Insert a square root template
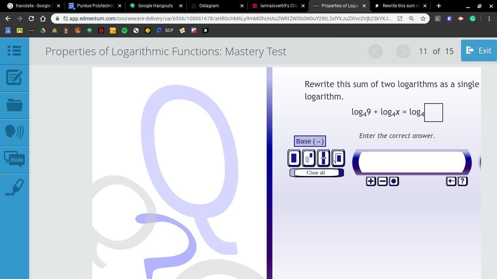 tap(338, 158)
